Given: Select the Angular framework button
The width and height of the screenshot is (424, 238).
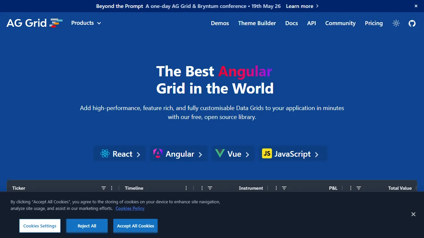Looking at the screenshot, I should [179, 154].
